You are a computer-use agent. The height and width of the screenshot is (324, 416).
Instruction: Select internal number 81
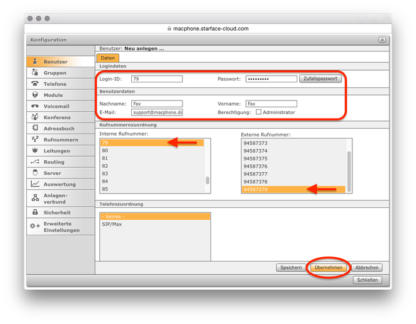152,158
